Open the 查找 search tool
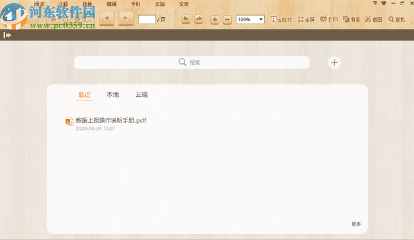The width and height of the screenshot is (414, 240). click(396, 19)
